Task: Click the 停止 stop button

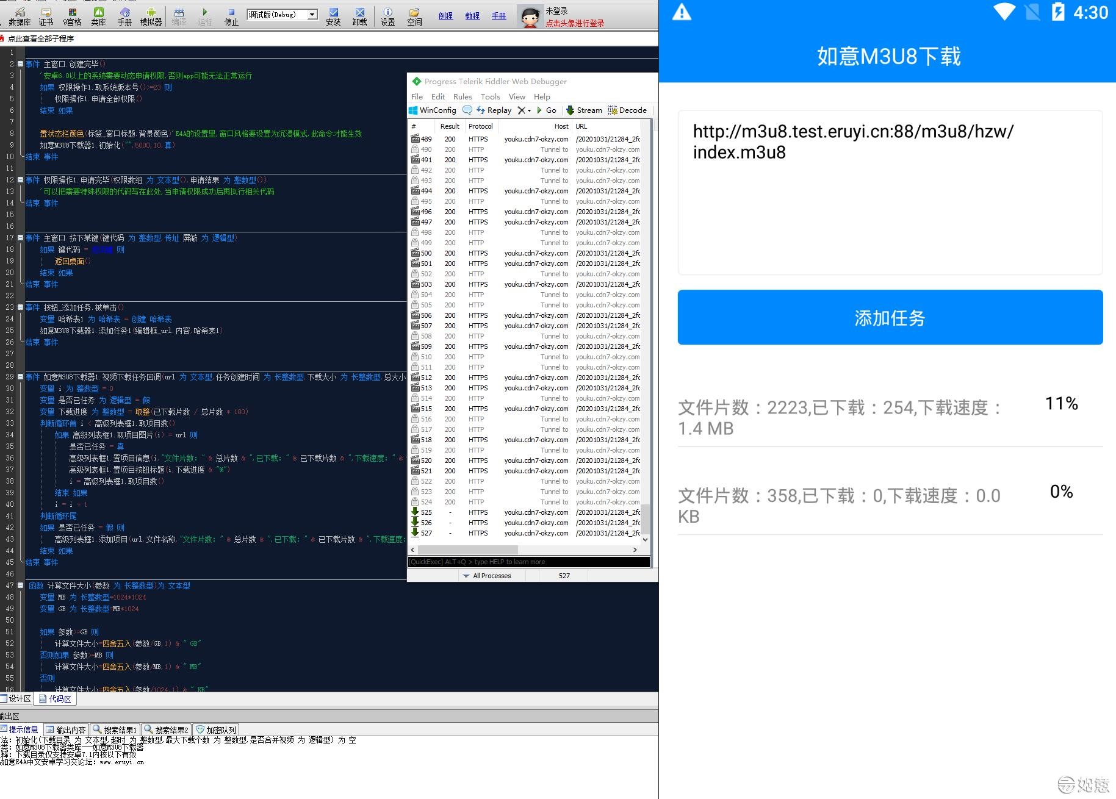Action: [x=231, y=16]
